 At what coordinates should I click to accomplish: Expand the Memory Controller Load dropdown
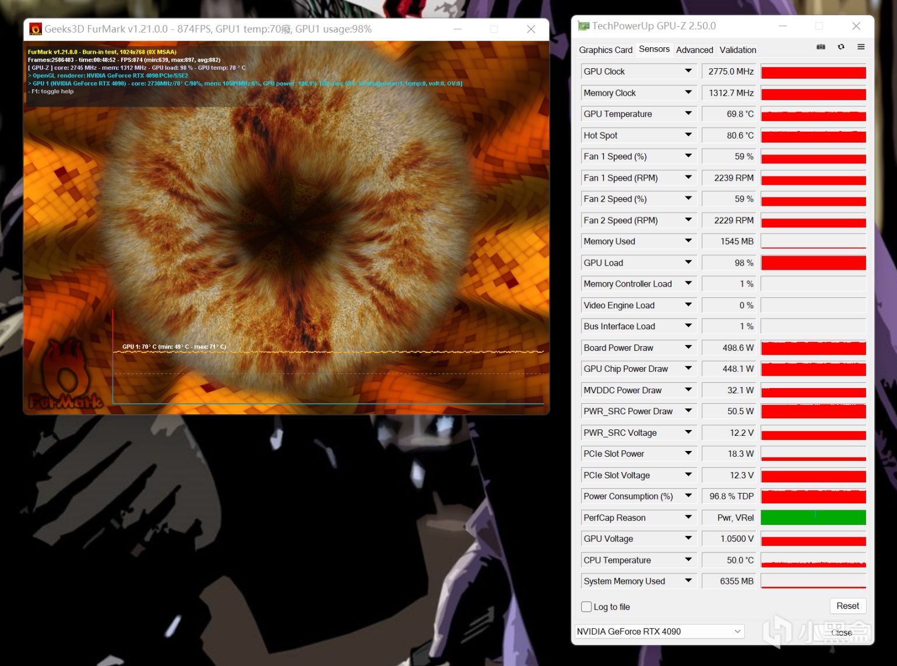click(688, 284)
